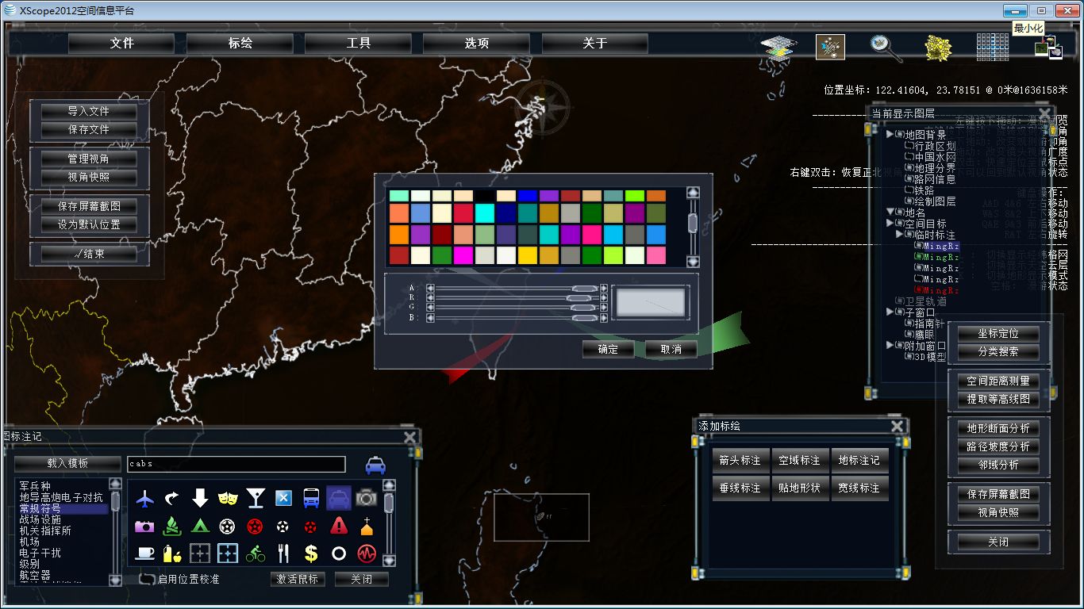
Task: Expand the 子窗口 tree node
Action: click(x=890, y=312)
